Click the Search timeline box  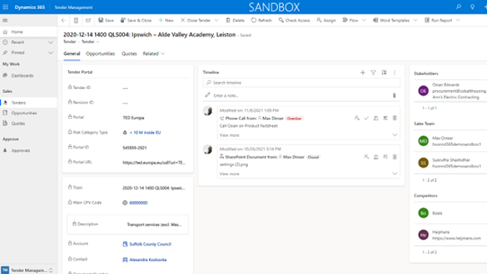pyautogui.click(x=301, y=83)
